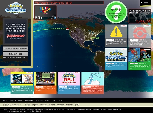Click the ニュース tag on Black 2 White 2 tile
153x113 pixels.
click(16, 87)
